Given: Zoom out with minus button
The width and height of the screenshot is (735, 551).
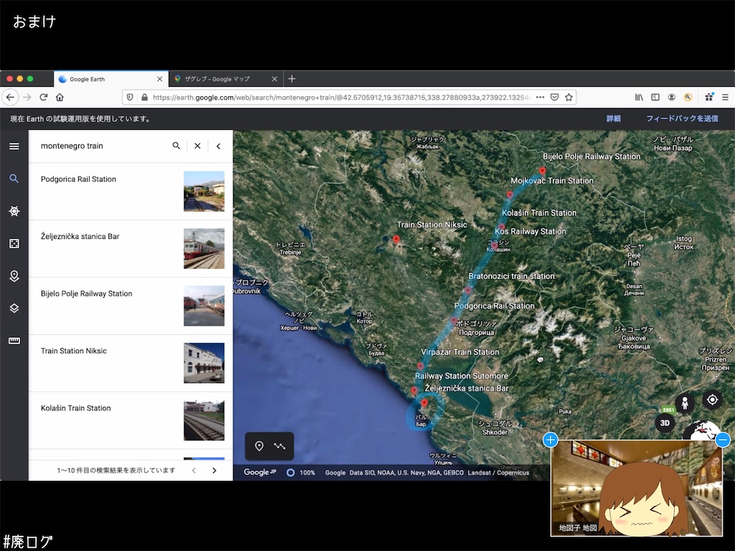Looking at the screenshot, I should 723,440.
